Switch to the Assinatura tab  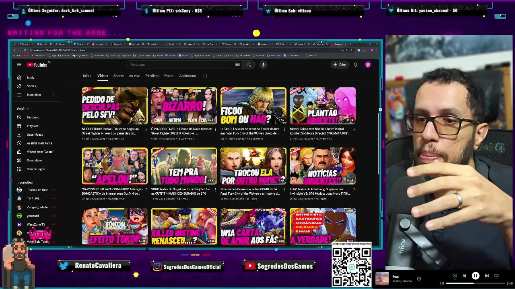pyautogui.click(x=187, y=76)
